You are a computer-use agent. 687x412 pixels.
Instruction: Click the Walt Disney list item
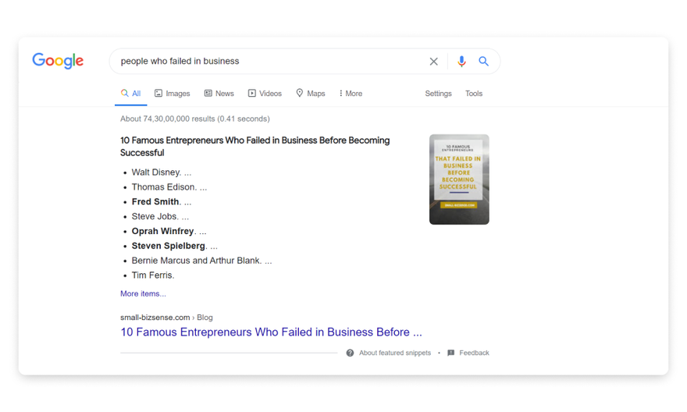tap(162, 172)
